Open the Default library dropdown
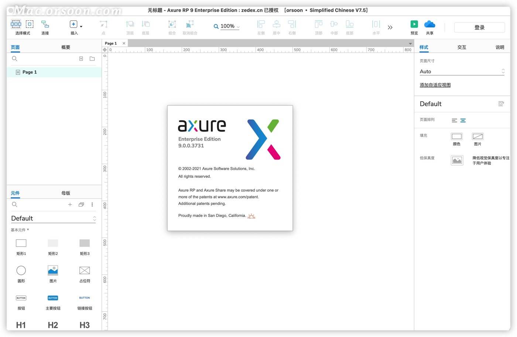Screen dimensions: 517x337 54,218
